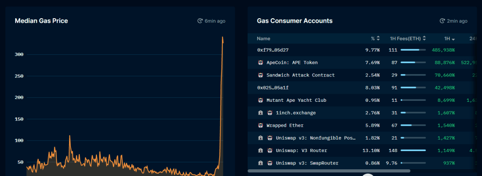The height and width of the screenshot is (176, 482).
Task: Click the refresh clock icon beside 2min ago
Action: pos(442,21)
